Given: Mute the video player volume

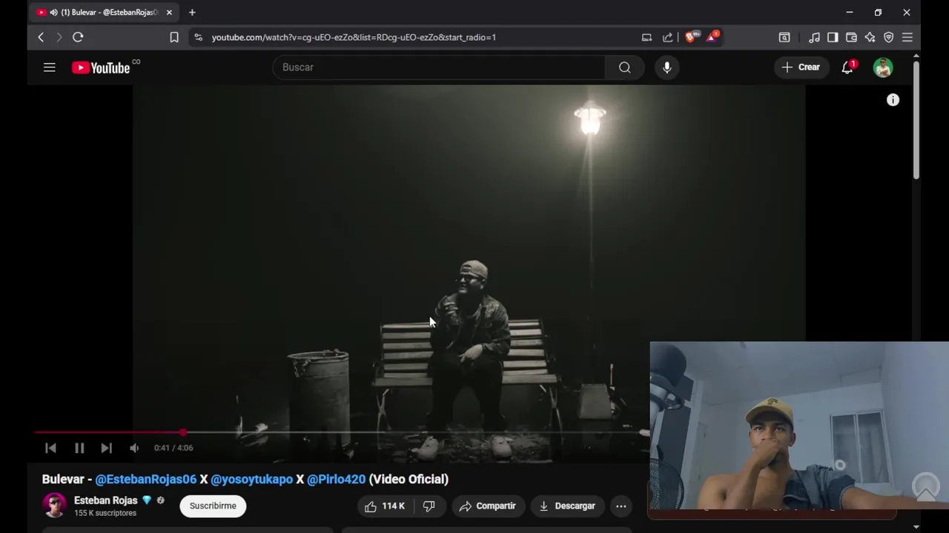Looking at the screenshot, I should tap(134, 448).
